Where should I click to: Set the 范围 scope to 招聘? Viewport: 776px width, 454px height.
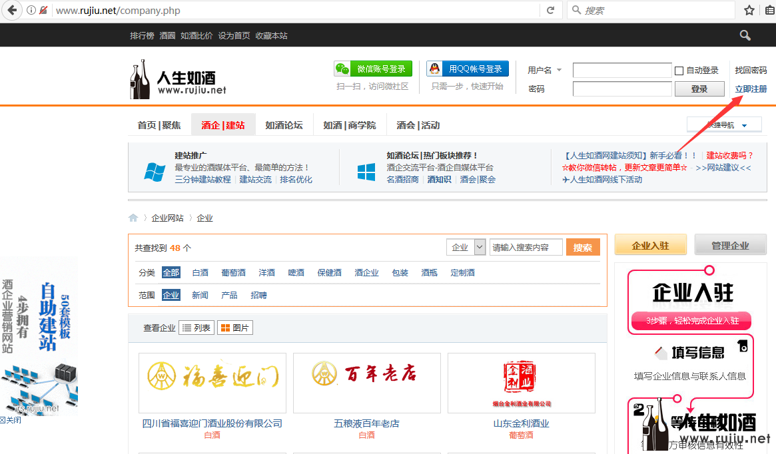click(x=259, y=296)
